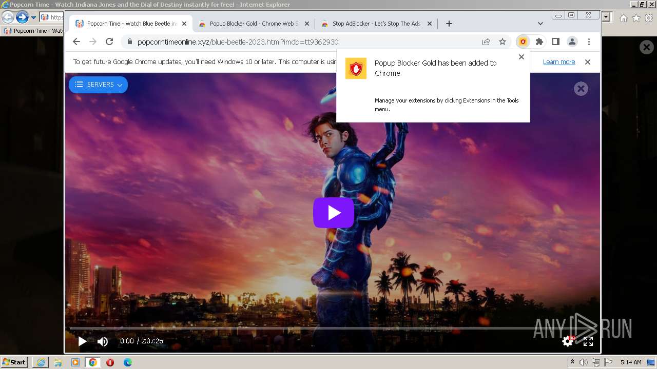The width and height of the screenshot is (657, 369).
Task: Open Microsoft Edge from the taskbar
Action: [128, 362]
